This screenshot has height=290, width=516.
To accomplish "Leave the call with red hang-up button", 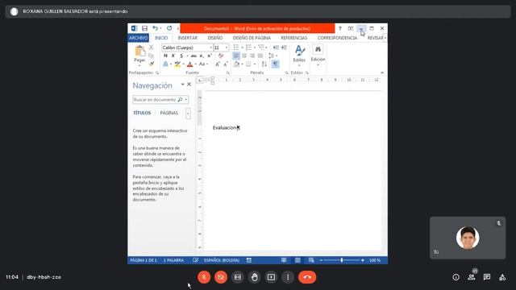I will [x=307, y=277].
